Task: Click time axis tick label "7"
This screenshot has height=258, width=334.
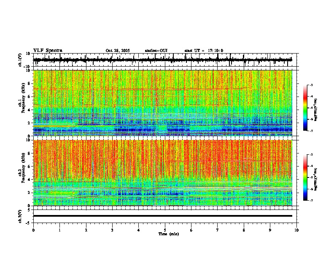Action: 218,230
